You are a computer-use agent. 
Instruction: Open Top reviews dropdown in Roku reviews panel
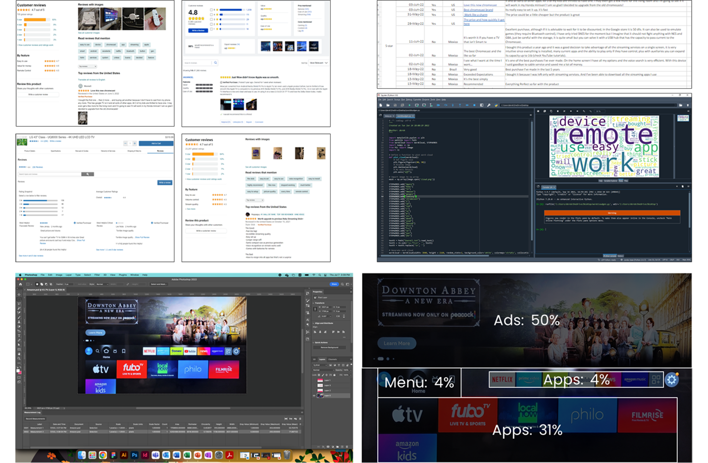pyautogui.click(x=254, y=200)
